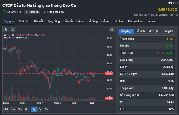Select the 6m time range
This screenshot has height=115, width=179.
coord(27,109)
